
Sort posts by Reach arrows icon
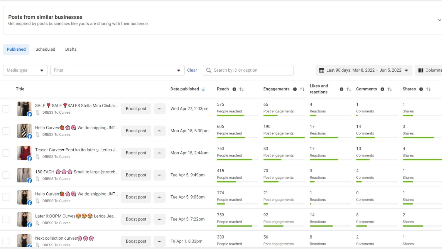(x=242, y=89)
